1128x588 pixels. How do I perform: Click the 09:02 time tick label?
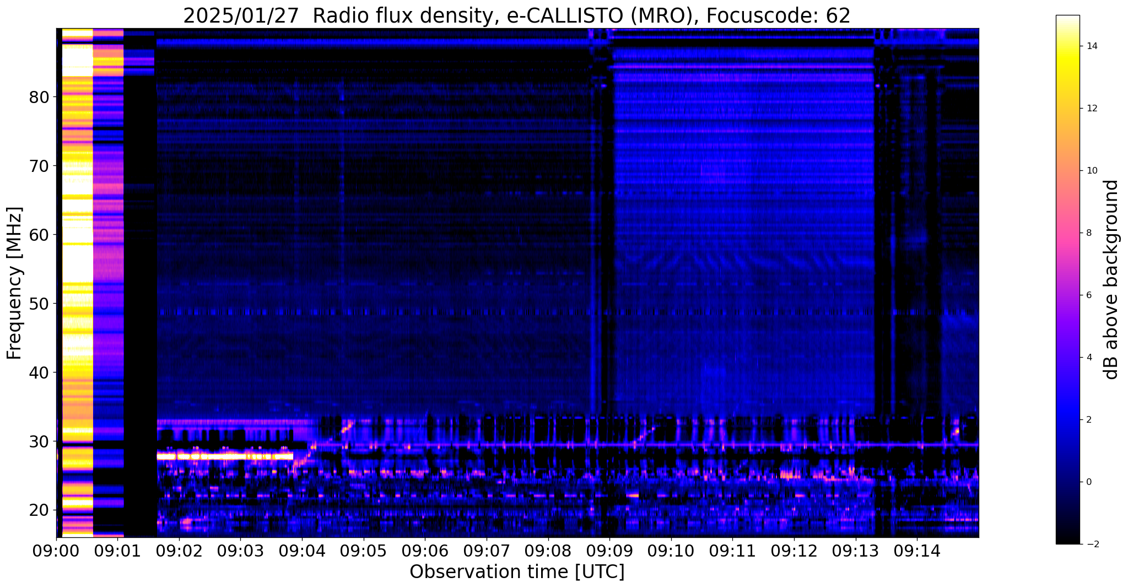179,551
